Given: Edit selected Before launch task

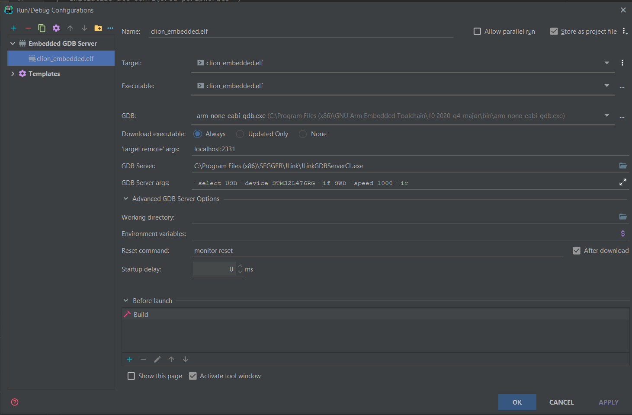Looking at the screenshot, I should (157, 359).
